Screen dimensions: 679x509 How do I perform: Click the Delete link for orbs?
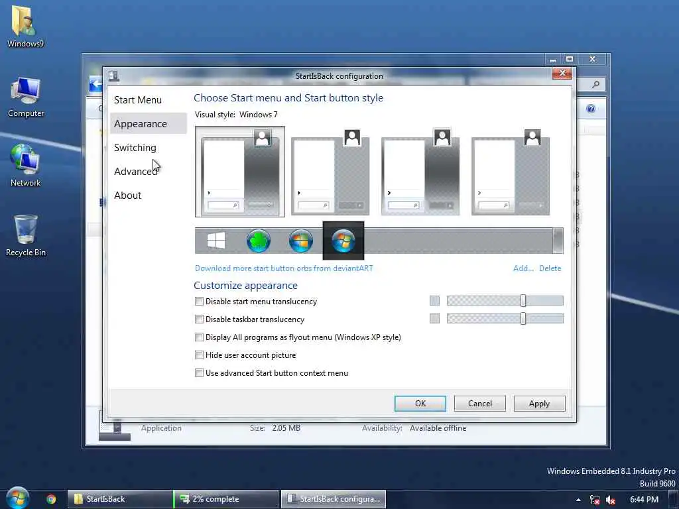[550, 268]
